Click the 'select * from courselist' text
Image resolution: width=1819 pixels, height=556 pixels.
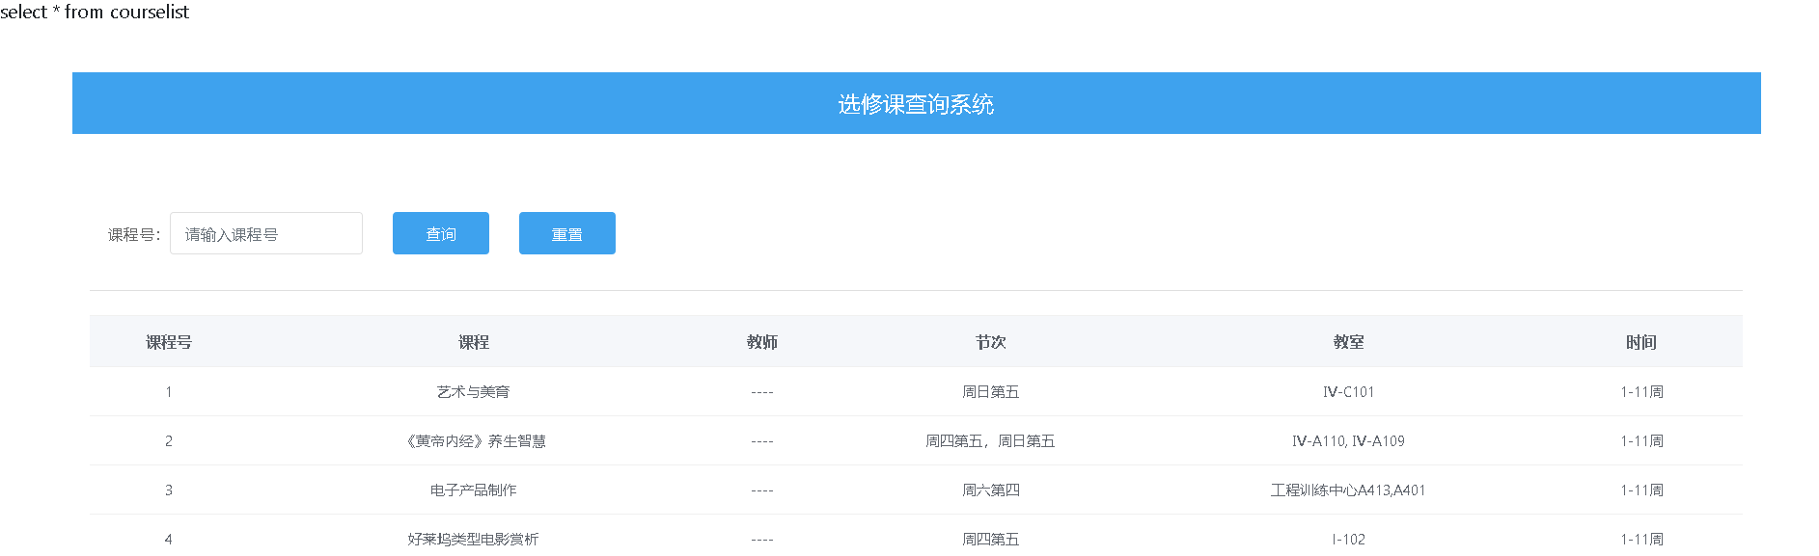pyautogui.click(x=95, y=12)
